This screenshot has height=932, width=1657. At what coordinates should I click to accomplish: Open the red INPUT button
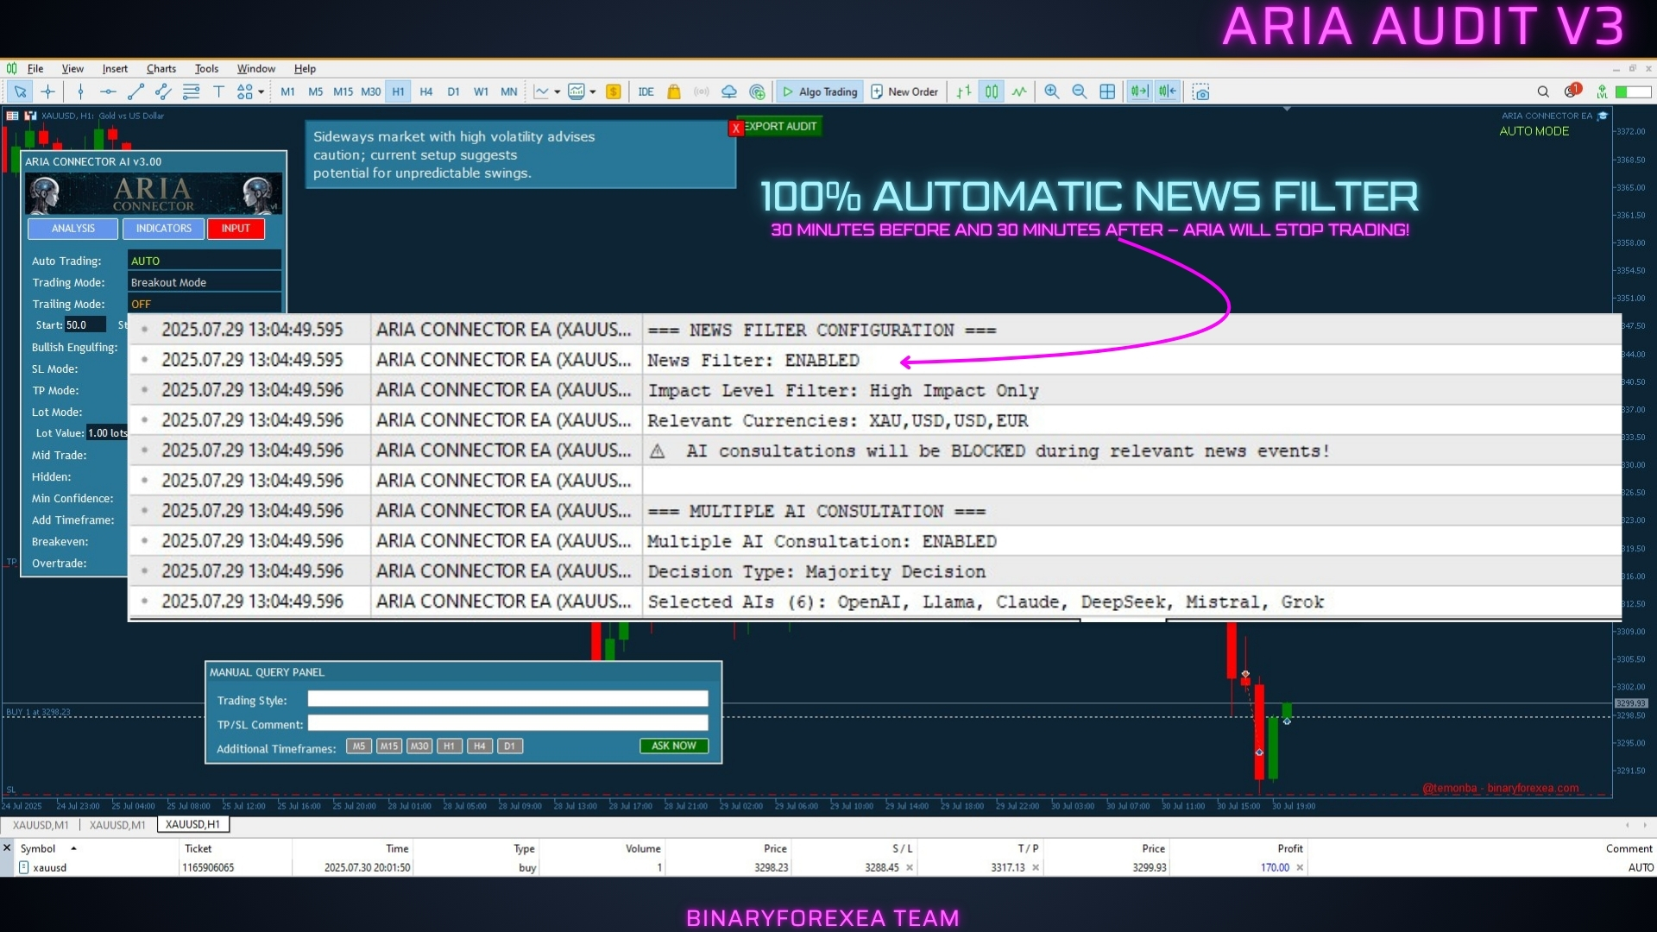(236, 229)
